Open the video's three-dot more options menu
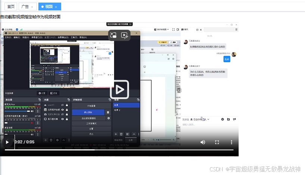The width and height of the screenshot is (305, 175). coord(232,142)
